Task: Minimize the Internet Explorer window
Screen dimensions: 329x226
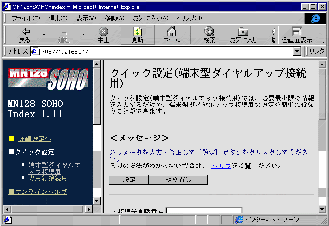Action: [305, 7]
